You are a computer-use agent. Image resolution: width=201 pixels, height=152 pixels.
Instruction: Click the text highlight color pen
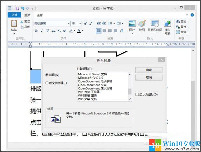pos(71,31)
